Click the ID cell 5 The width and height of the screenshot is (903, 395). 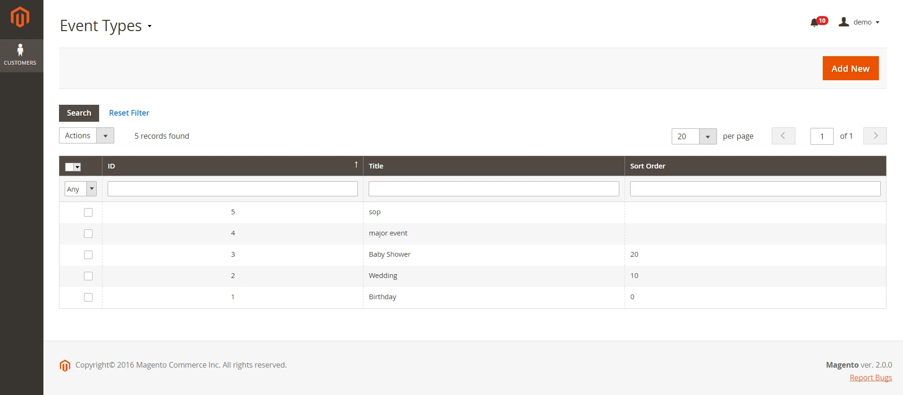pos(233,212)
